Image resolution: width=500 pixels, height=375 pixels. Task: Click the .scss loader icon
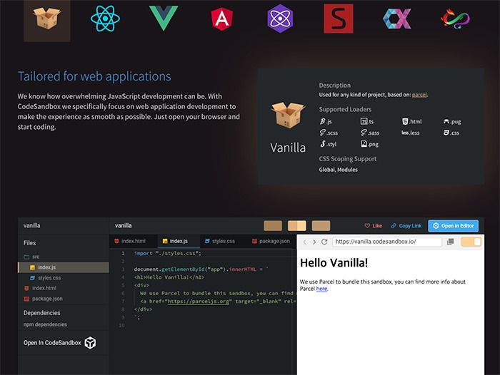pos(322,133)
